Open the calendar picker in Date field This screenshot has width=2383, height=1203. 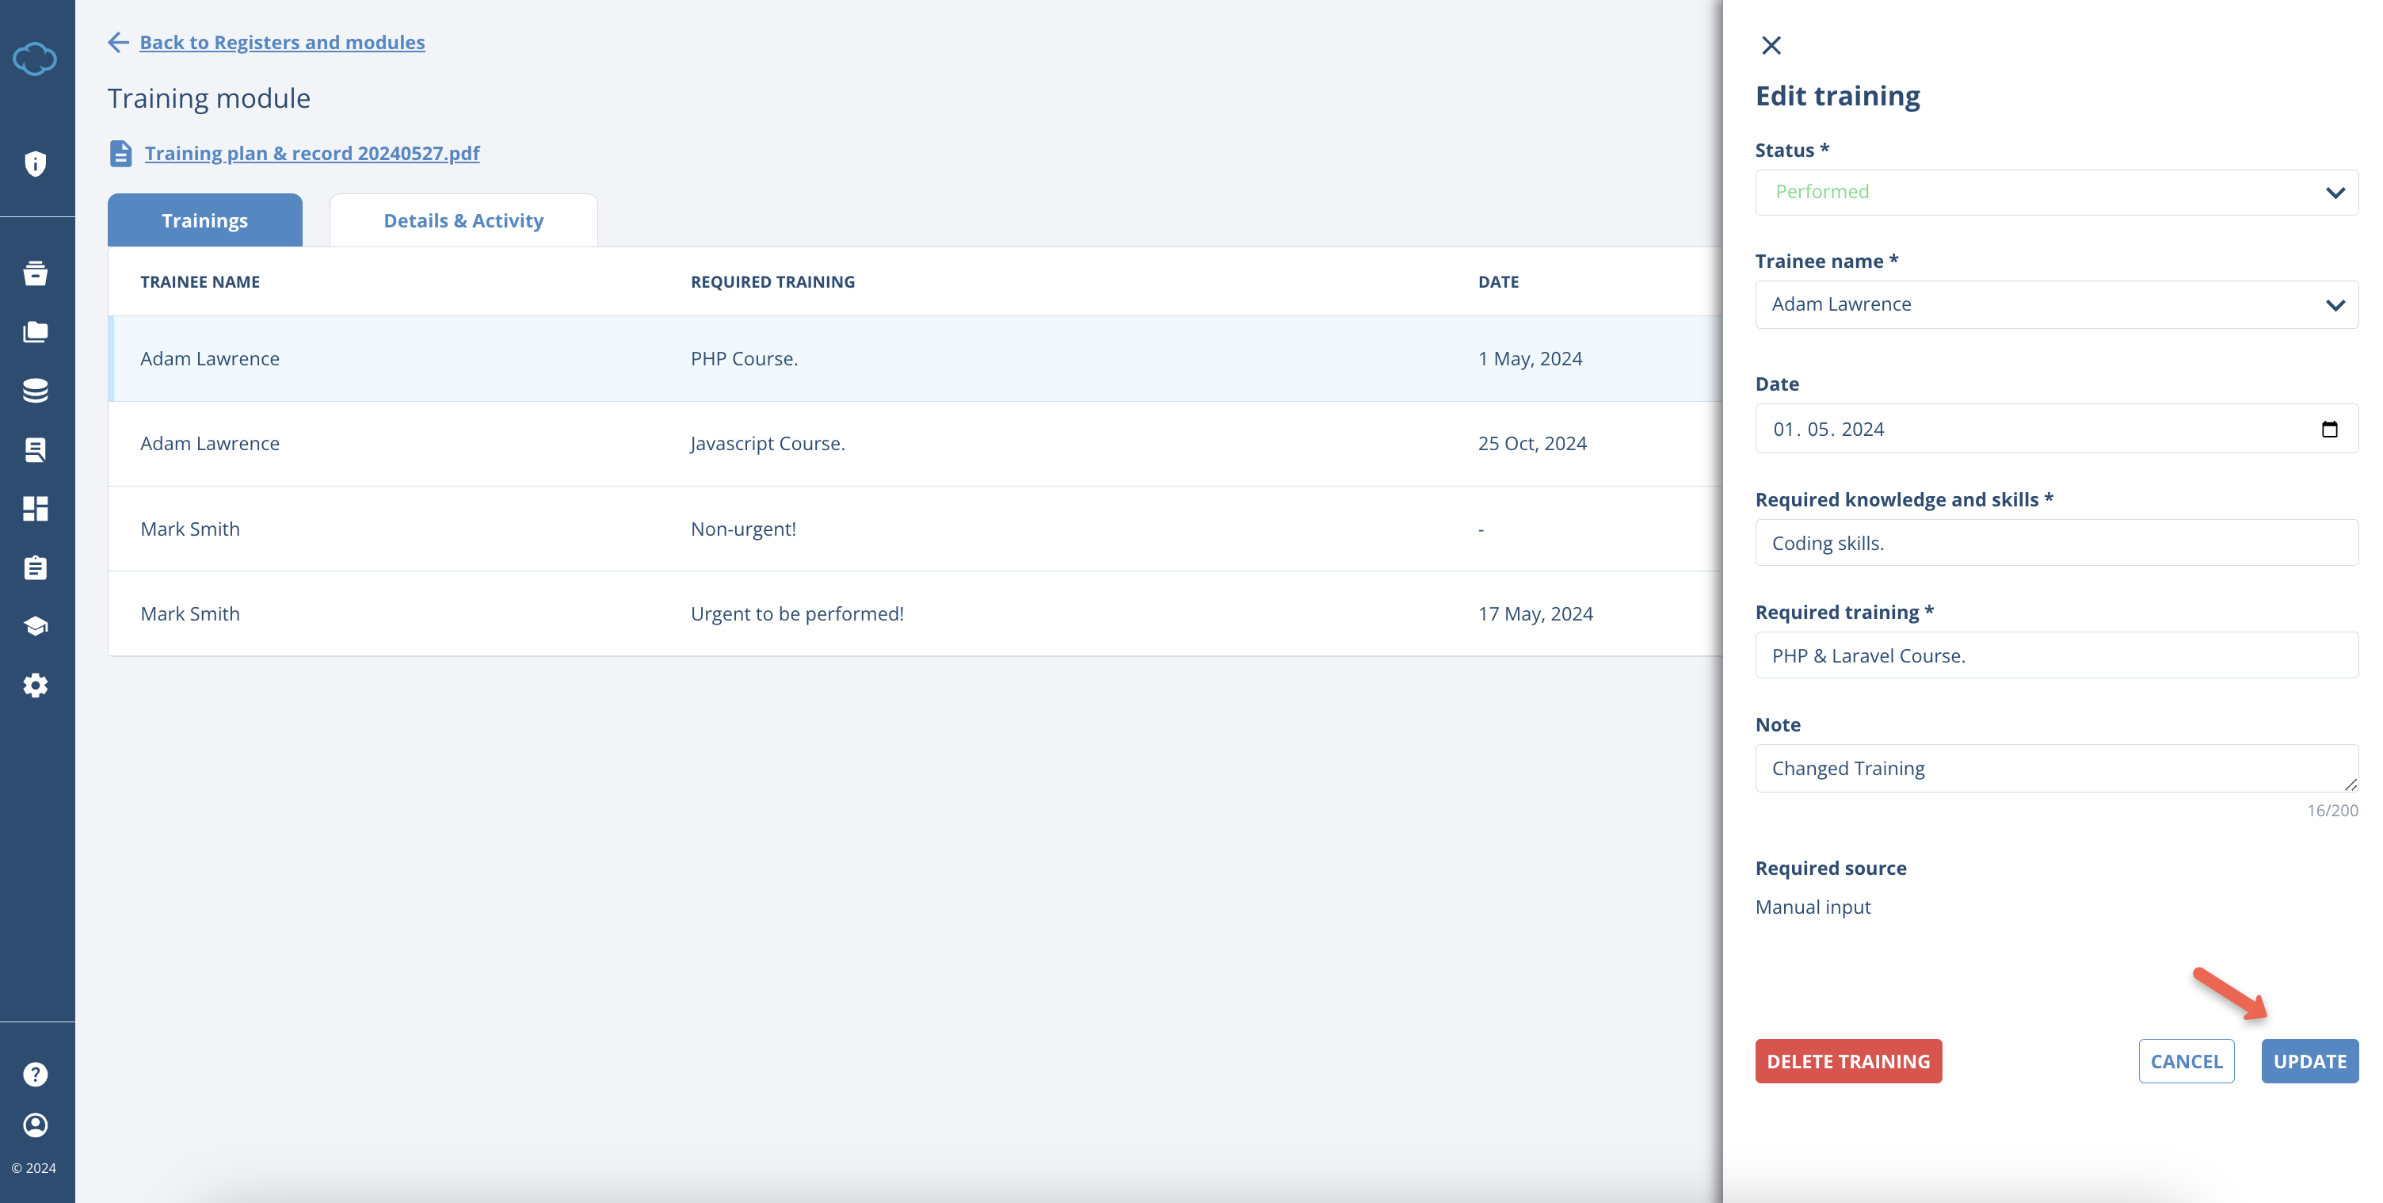[2329, 430]
